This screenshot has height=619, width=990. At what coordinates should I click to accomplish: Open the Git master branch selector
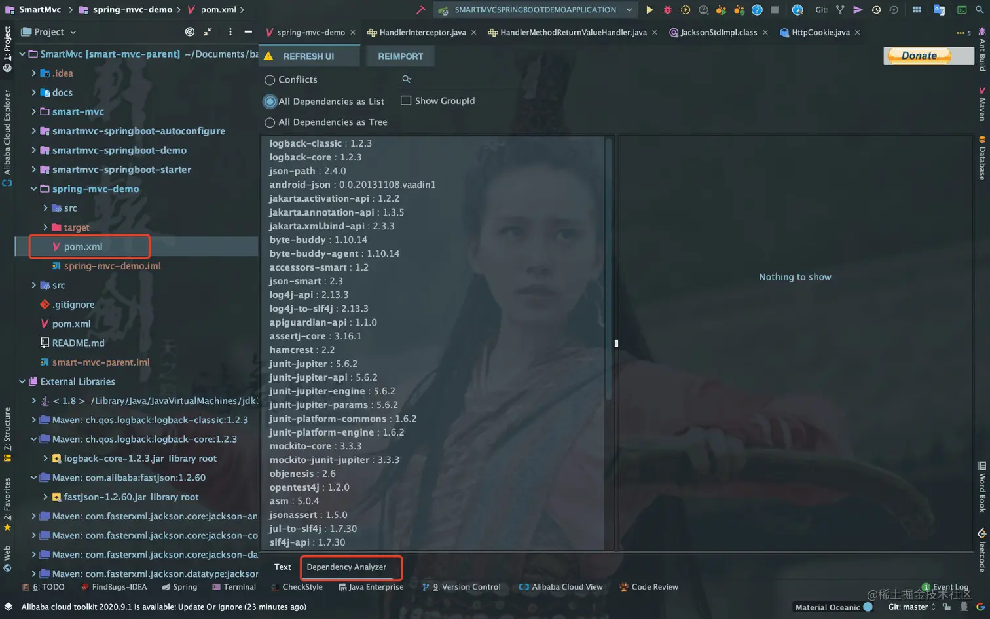click(912, 607)
